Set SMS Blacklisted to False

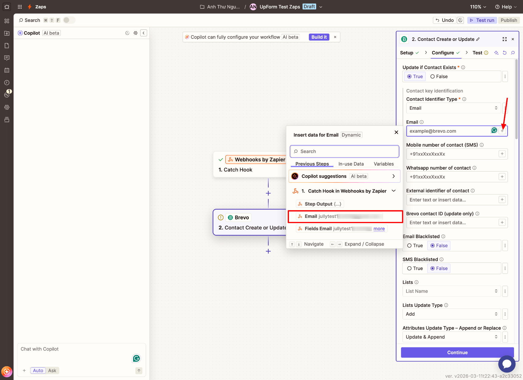[x=439, y=268]
